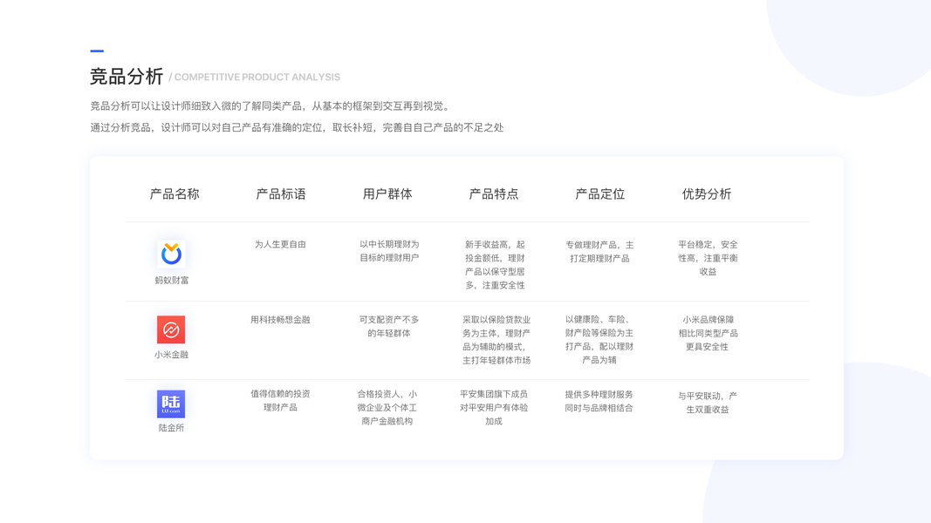The width and height of the screenshot is (931, 523).
Task: Click the 用户群体 column header
Action: pos(387,194)
